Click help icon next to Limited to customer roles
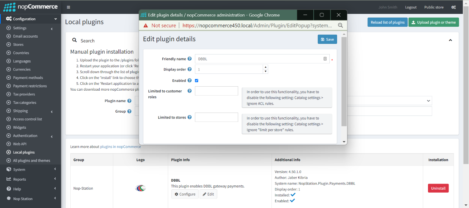This screenshot has width=469, height=208. coord(189,91)
